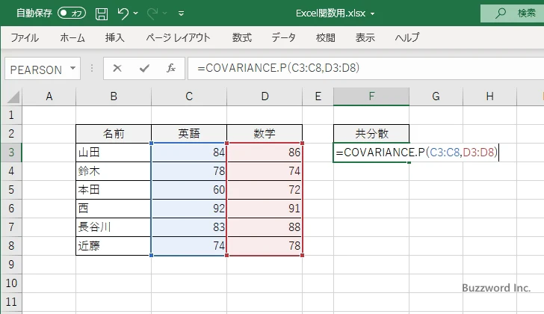Click the 共分散 header cell
The width and height of the screenshot is (544, 314).
click(371, 134)
